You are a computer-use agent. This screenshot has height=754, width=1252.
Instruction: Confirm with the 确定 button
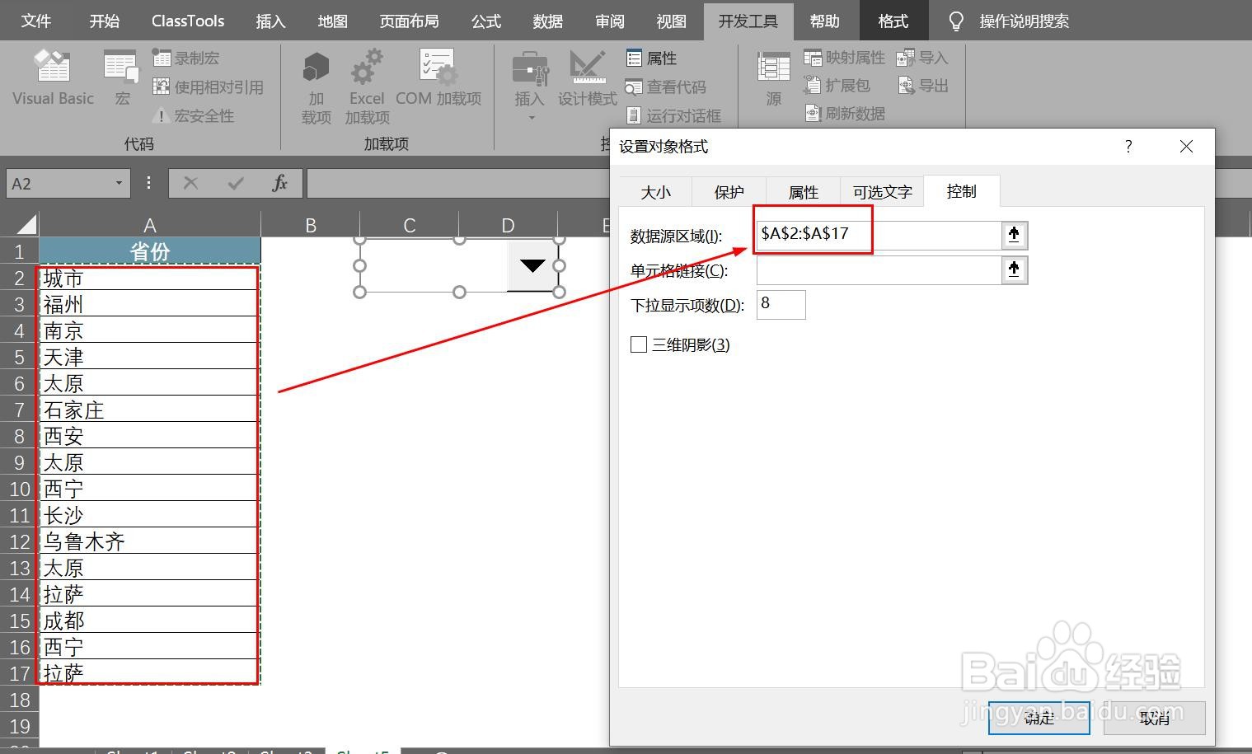click(x=1039, y=718)
